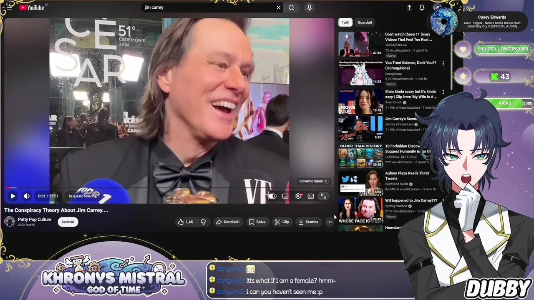Open title 'Aubrey Plaza Reads Thirst Tweets'
Viewport: 534px width, 300px height.
(407, 176)
